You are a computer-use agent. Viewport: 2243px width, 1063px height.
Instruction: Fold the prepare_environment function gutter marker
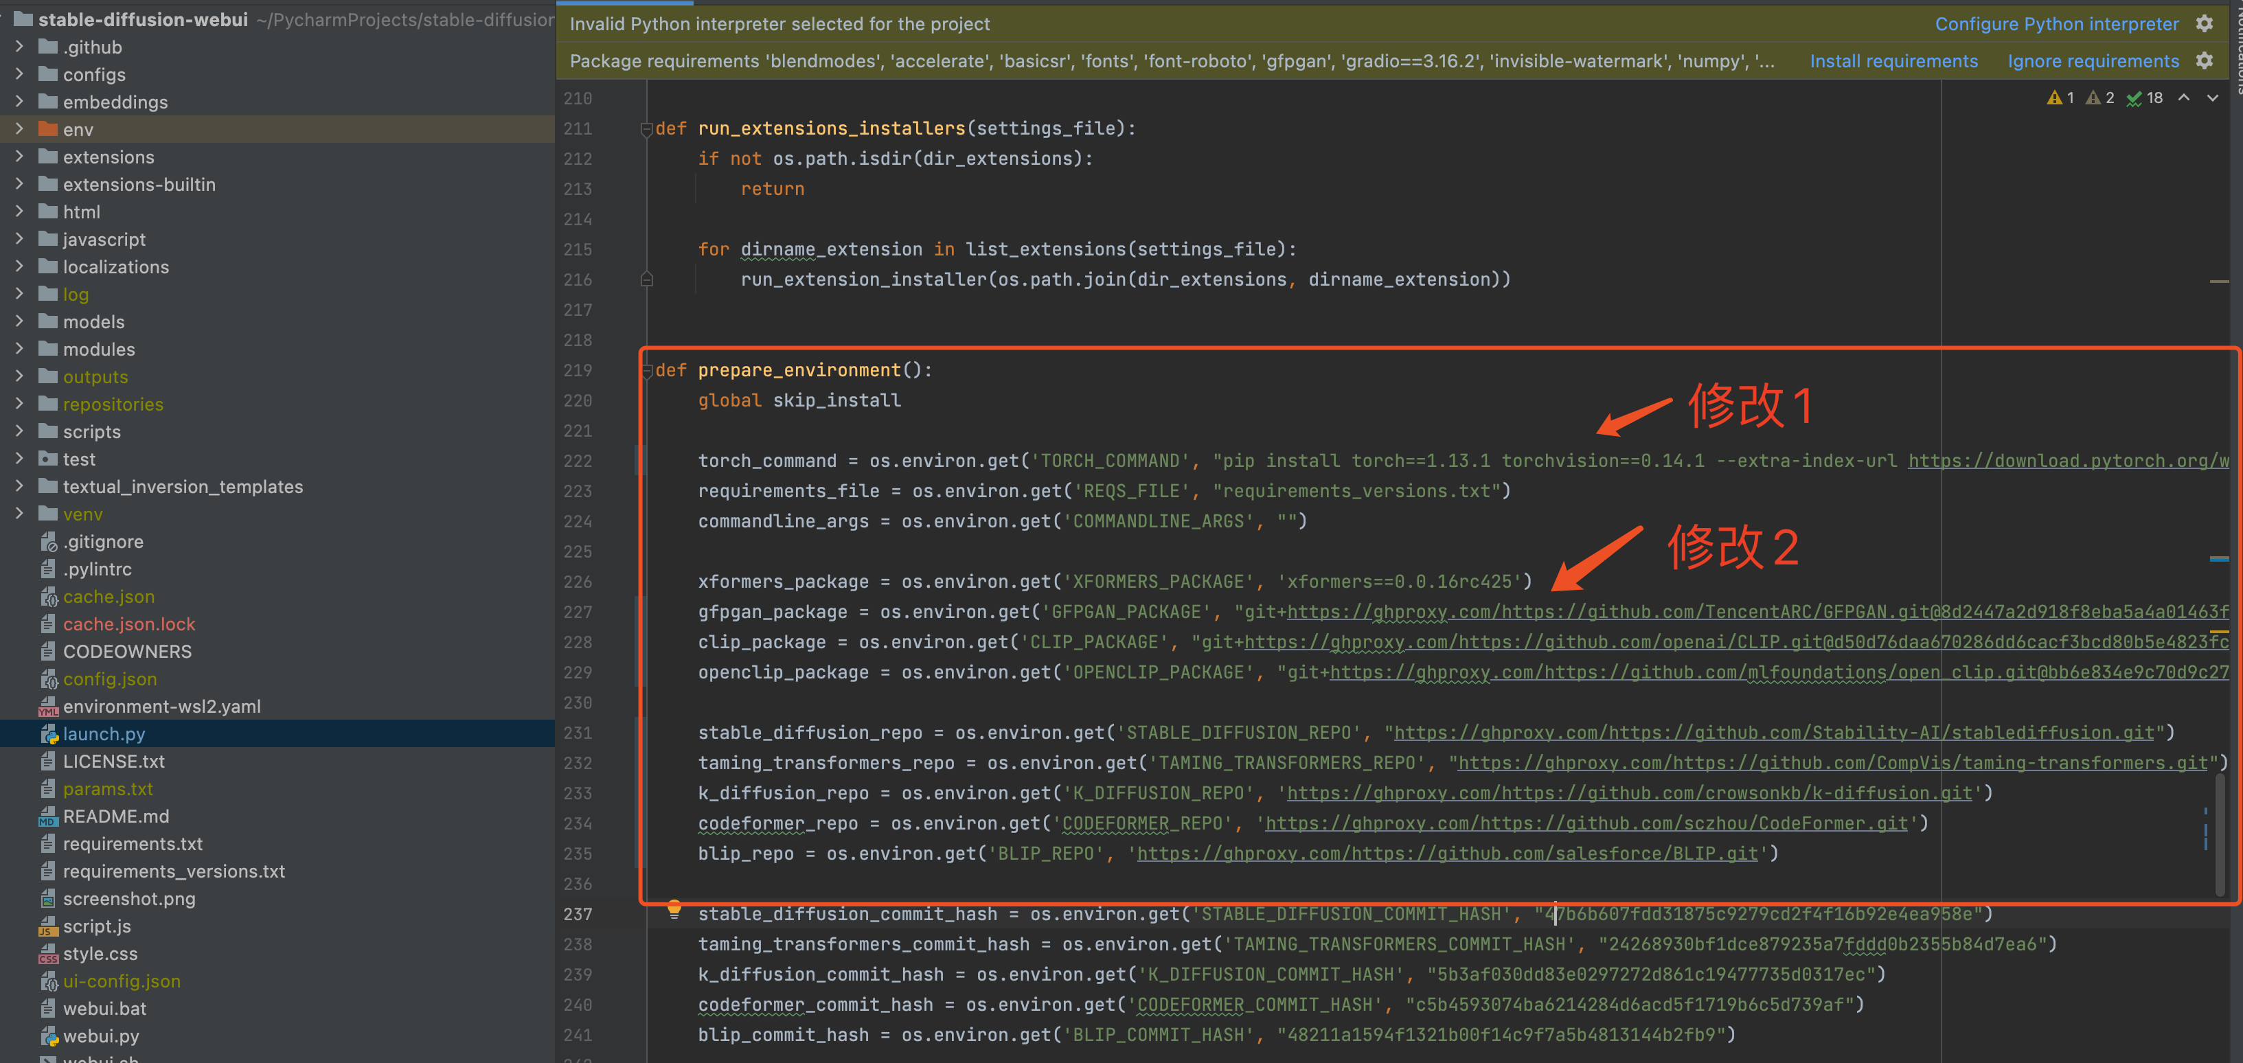pos(646,372)
